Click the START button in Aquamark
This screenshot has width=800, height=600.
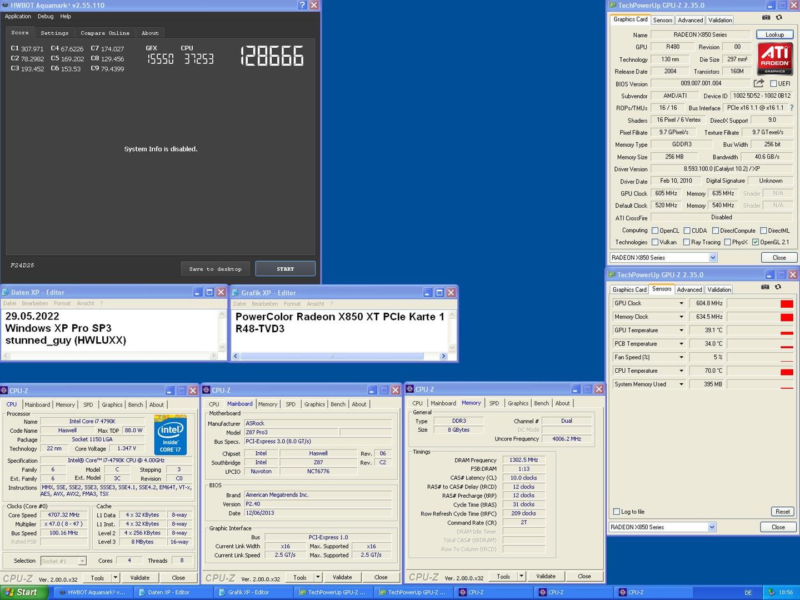(x=286, y=269)
